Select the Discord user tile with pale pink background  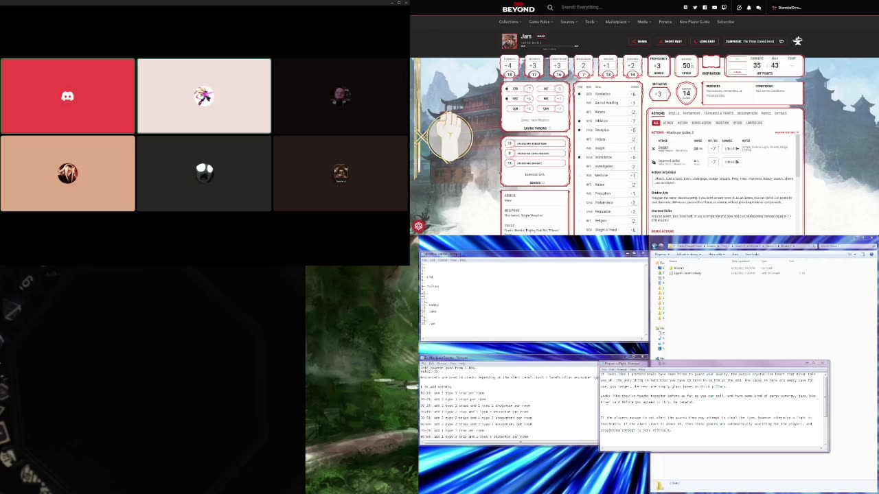point(204,96)
